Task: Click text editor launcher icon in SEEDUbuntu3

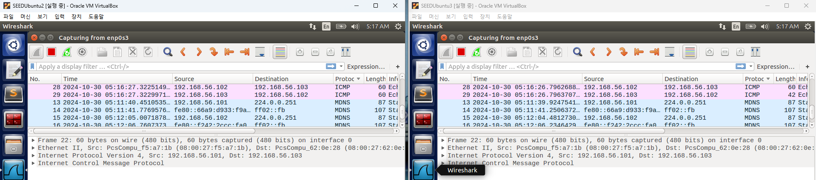Action: (x=423, y=70)
